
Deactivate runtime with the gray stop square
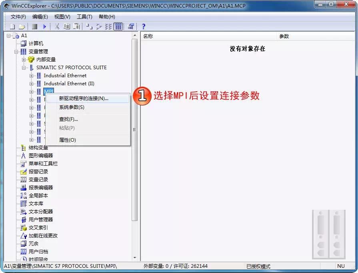tap(34, 26)
